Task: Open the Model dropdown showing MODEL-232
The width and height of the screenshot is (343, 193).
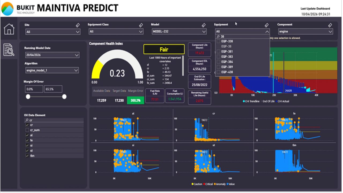Action: (179, 32)
